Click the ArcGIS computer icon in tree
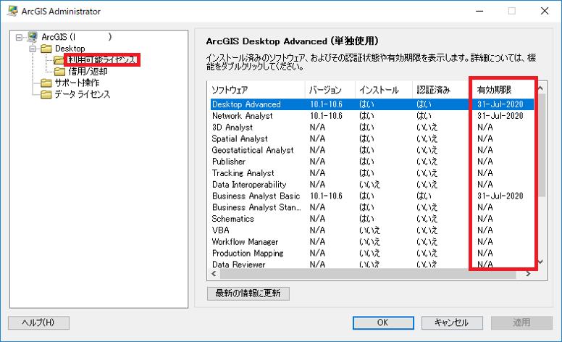The width and height of the screenshot is (562, 342). (x=33, y=36)
